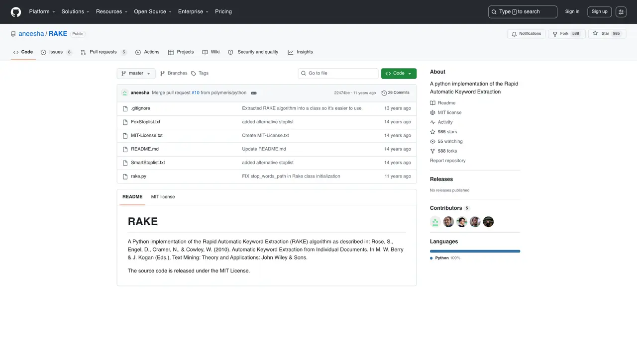Image resolution: width=637 pixels, height=358 pixels.
Task: Go to the Pricing page
Action: (x=223, y=12)
